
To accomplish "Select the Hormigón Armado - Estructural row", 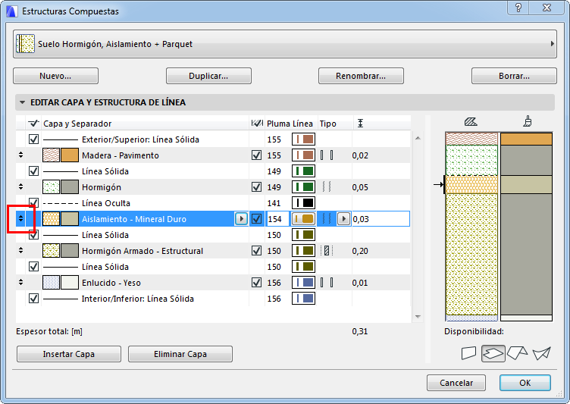I will [214, 251].
